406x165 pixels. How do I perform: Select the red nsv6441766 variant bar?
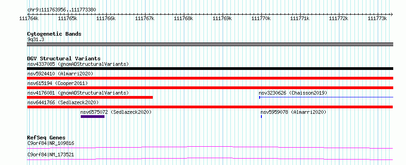click(x=210, y=107)
